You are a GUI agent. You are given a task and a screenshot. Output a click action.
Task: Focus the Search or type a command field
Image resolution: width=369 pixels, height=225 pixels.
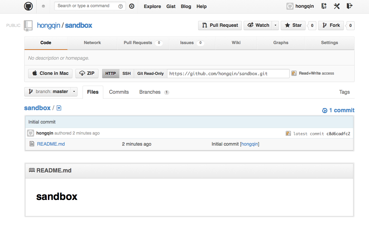pyautogui.click(x=90, y=6)
